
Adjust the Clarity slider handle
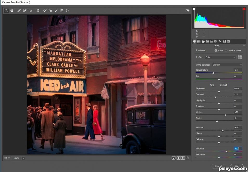(219, 137)
